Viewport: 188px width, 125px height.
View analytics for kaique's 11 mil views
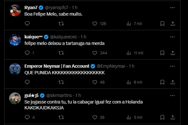(x=135, y=53)
